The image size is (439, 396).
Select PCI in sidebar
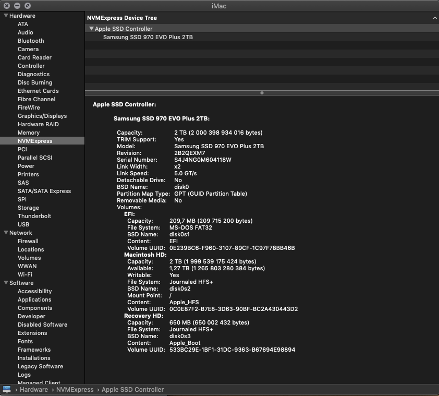(x=22, y=149)
